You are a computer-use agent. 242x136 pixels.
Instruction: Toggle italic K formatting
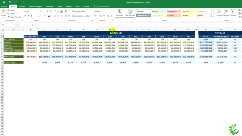click(28, 16)
